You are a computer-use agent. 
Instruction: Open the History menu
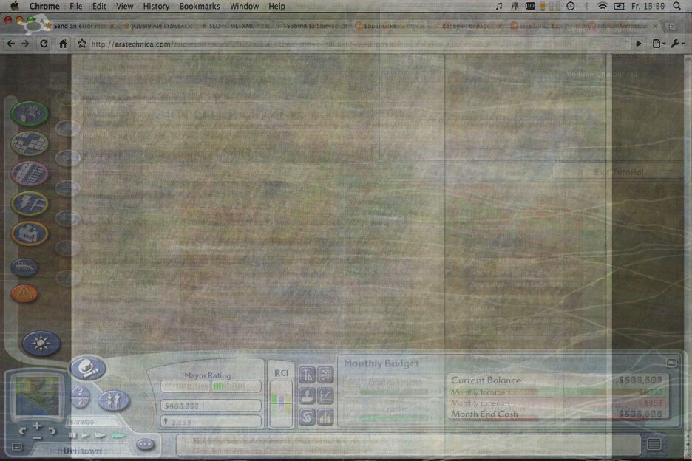[156, 6]
